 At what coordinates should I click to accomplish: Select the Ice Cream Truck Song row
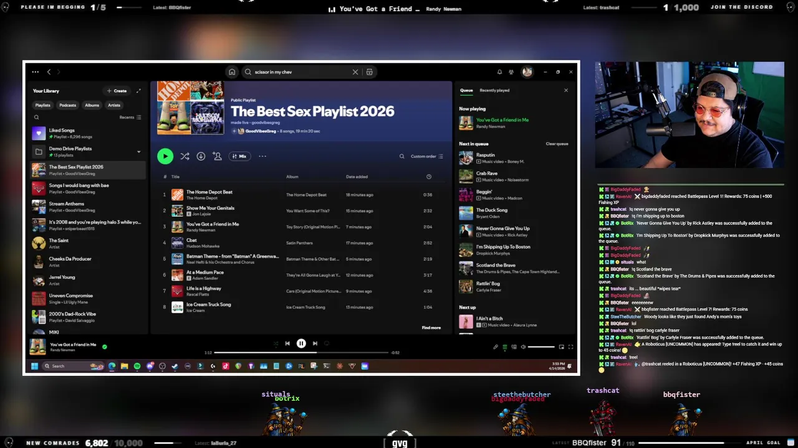(x=300, y=307)
